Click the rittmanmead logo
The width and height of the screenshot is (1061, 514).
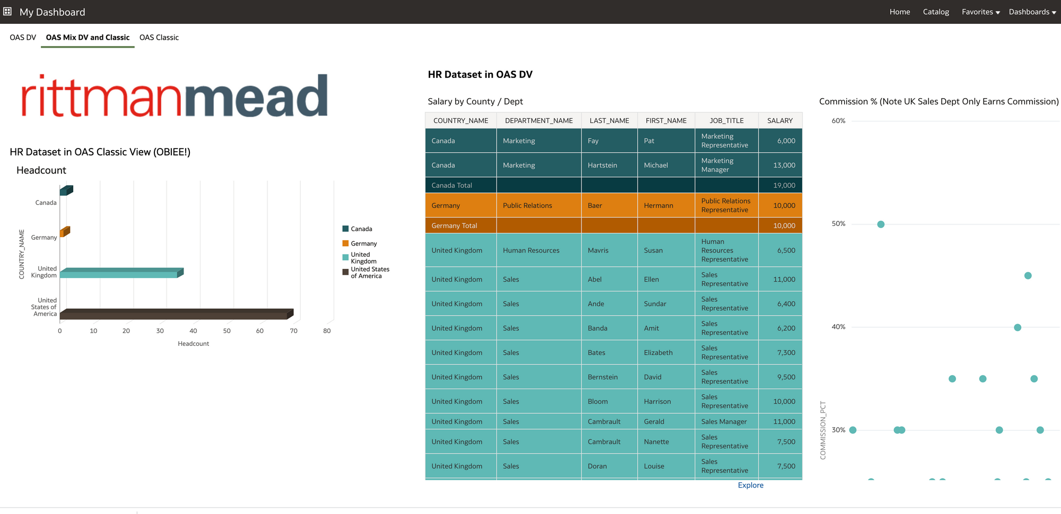click(x=175, y=95)
